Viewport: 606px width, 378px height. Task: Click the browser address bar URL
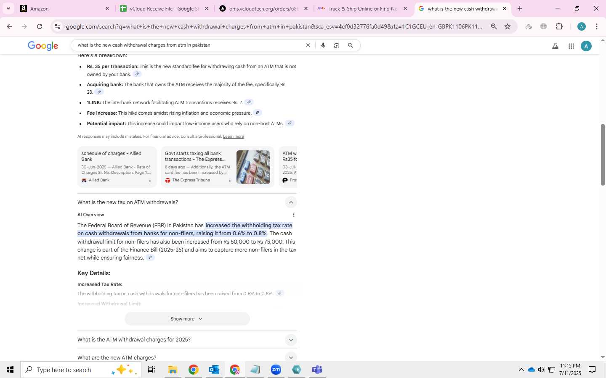click(274, 26)
